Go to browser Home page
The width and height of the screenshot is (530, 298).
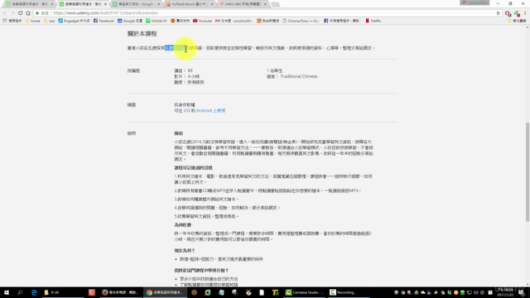tap(28, 13)
